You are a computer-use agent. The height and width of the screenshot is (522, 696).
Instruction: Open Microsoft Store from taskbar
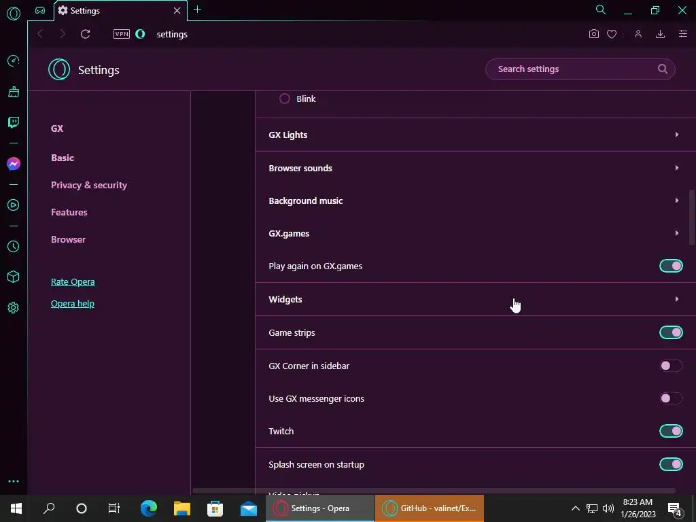[215, 508]
